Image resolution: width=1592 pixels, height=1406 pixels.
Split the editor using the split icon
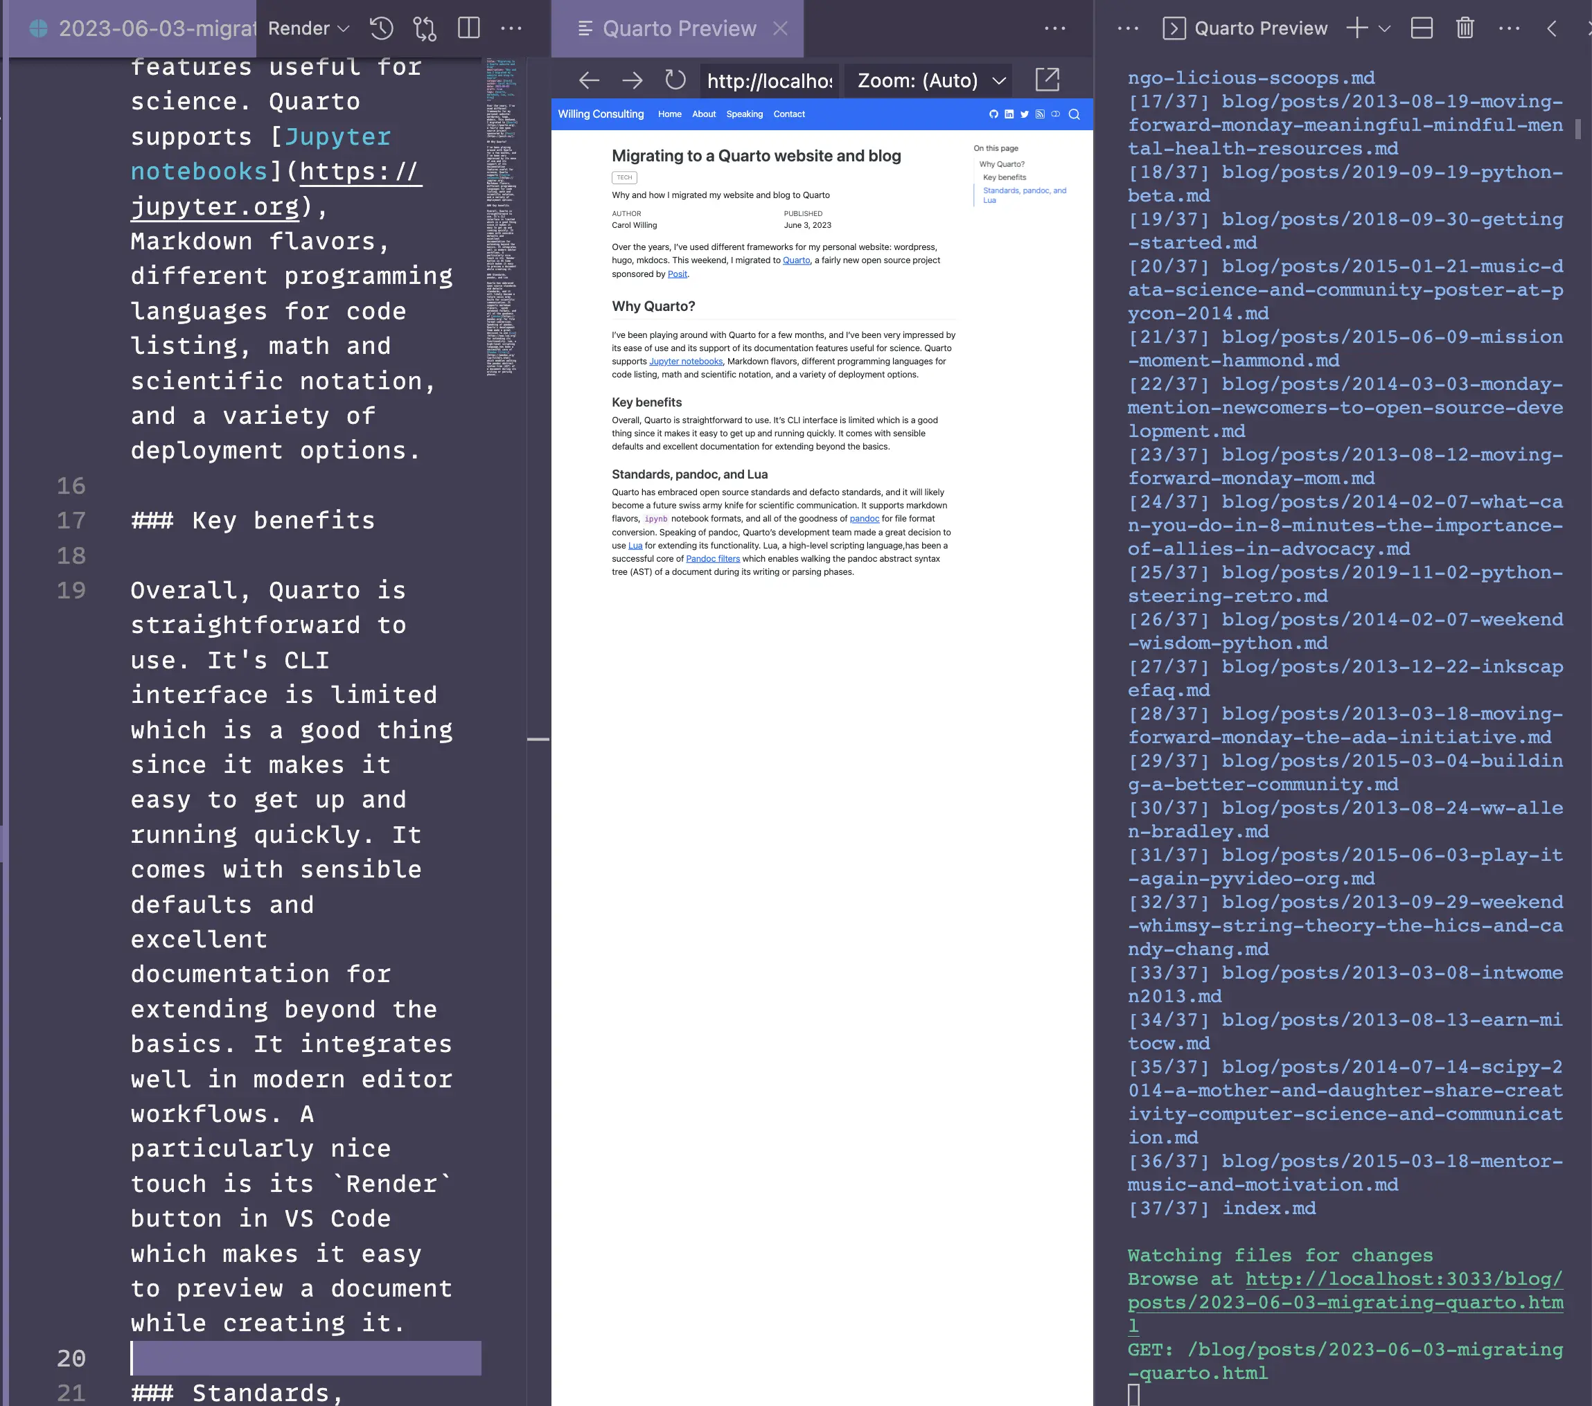[468, 28]
